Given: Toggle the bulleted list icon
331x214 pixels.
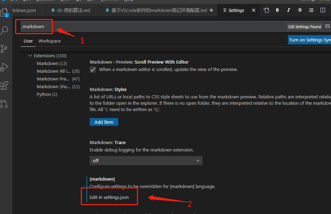Looking at the screenshot, I should pos(311,10).
